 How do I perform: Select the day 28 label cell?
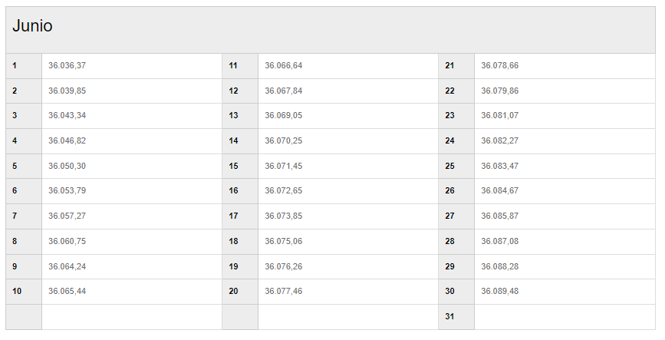(x=456, y=242)
